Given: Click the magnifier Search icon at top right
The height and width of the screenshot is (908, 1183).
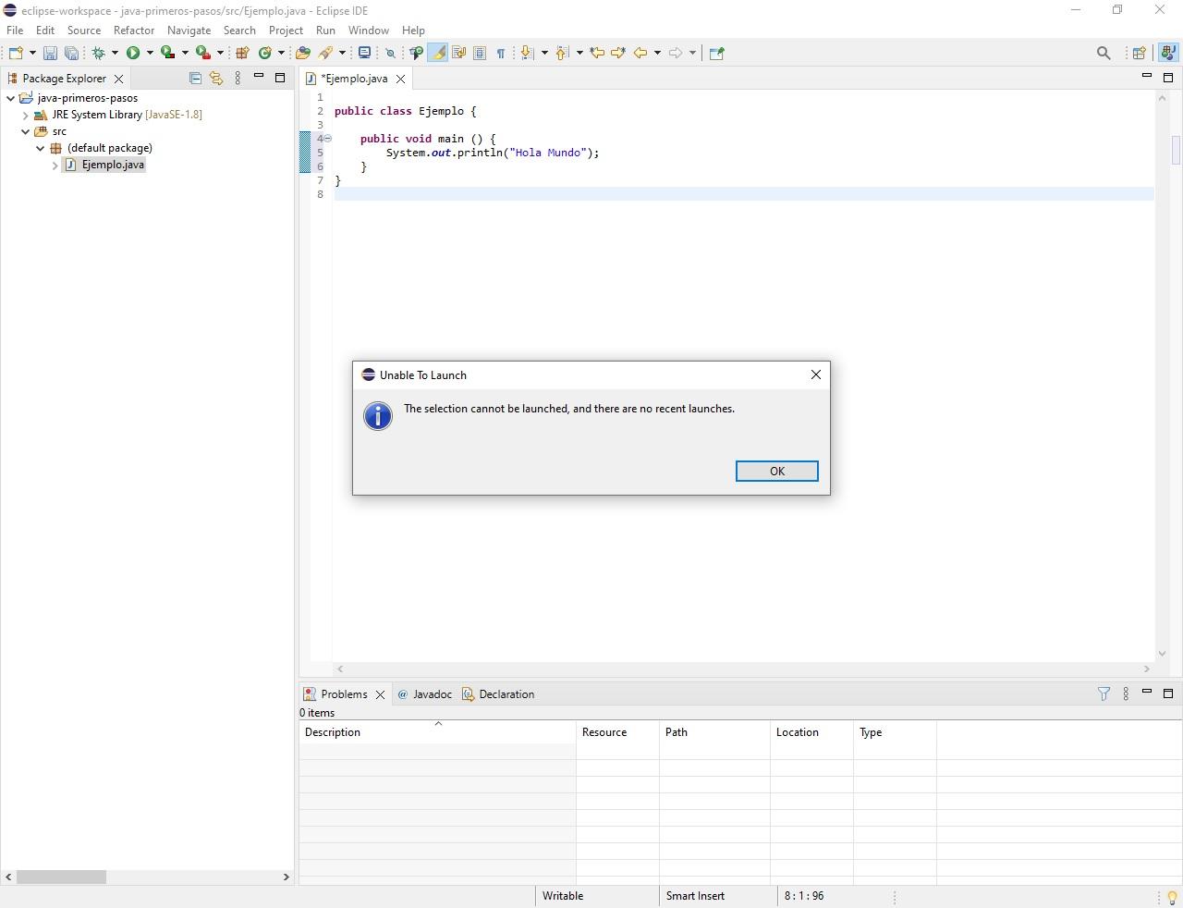Looking at the screenshot, I should click(x=1104, y=53).
